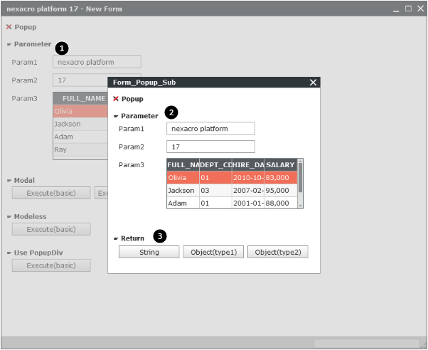Click the SALARY column header
The height and width of the screenshot is (350, 428).
pyautogui.click(x=280, y=165)
